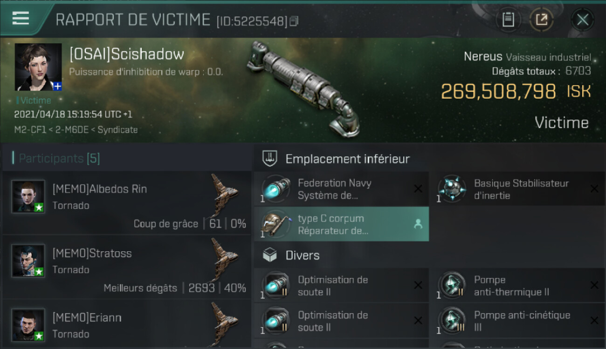
Task: Click the clipboard icon in the header
Action: [x=508, y=20]
